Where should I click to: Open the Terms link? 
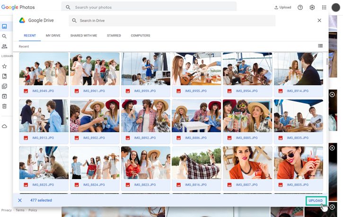pyautogui.click(x=20, y=210)
